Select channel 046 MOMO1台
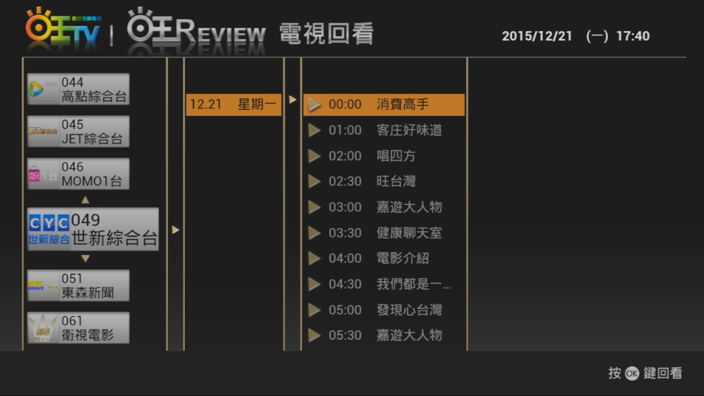This screenshot has width=704, height=396. point(78,174)
